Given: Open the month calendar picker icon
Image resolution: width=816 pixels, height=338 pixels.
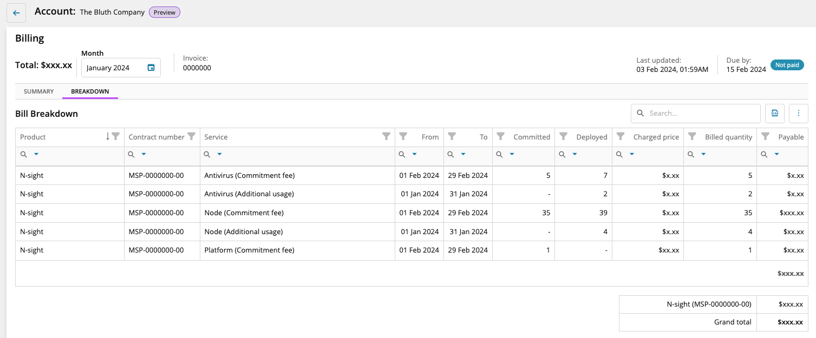Looking at the screenshot, I should pos(151,68).
